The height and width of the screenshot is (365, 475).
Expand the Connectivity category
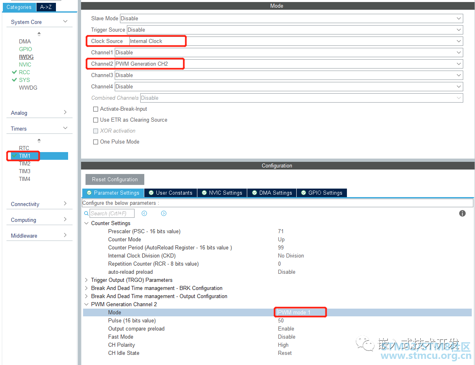coord(65,204)
